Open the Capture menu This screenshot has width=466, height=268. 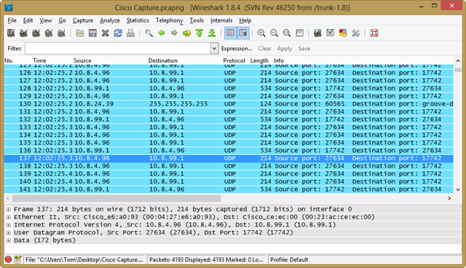(x=83, y=20)
